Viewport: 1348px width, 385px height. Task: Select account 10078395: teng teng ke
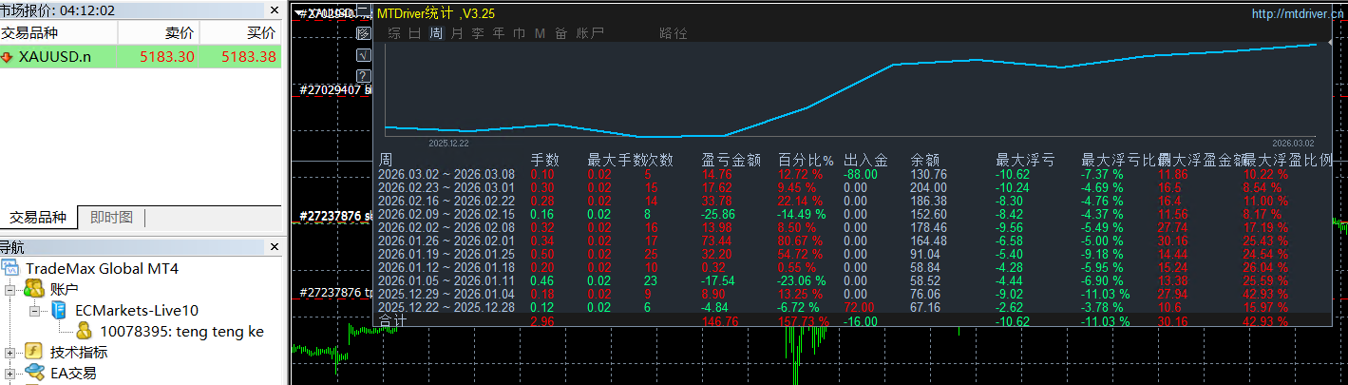click(x=181, y=331)
